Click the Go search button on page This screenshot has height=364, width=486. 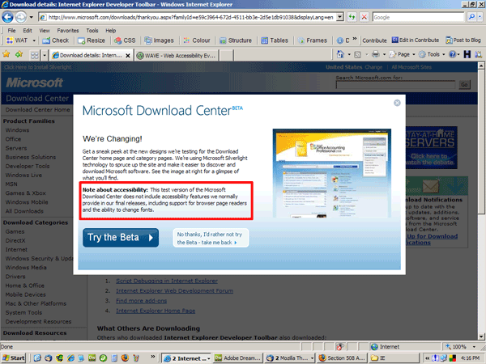[x=464, y=85]
